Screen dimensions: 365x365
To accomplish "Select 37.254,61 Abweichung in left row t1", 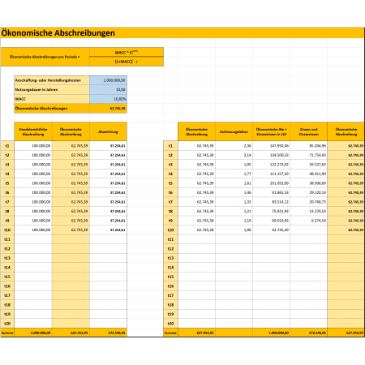I will click(x=108, y=146).
